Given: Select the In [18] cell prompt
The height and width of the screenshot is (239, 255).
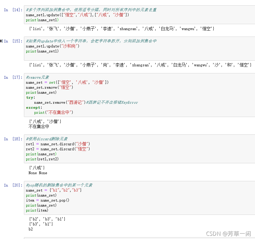Looking at the screenshot, I should (13, 139).
